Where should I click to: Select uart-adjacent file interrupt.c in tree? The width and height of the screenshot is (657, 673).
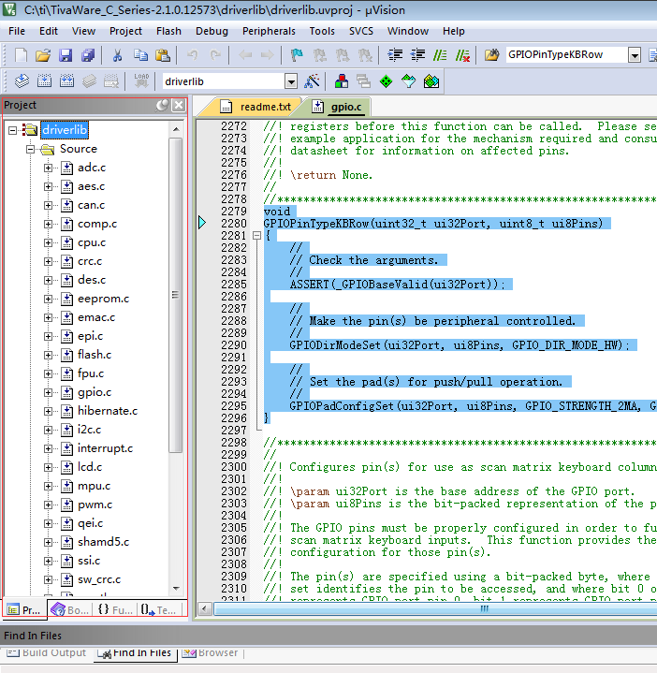pyautogui.click(x=105, y=448)
